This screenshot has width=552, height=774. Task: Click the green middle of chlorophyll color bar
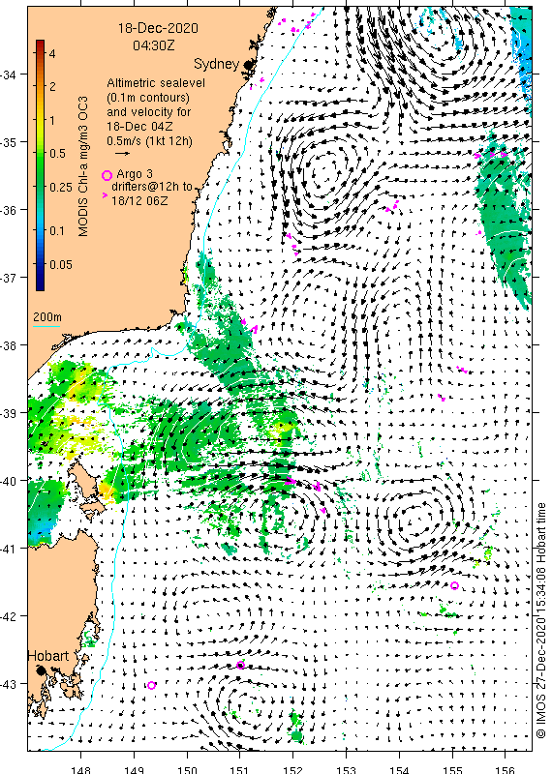pyautogui.click(x=40, y=167)
